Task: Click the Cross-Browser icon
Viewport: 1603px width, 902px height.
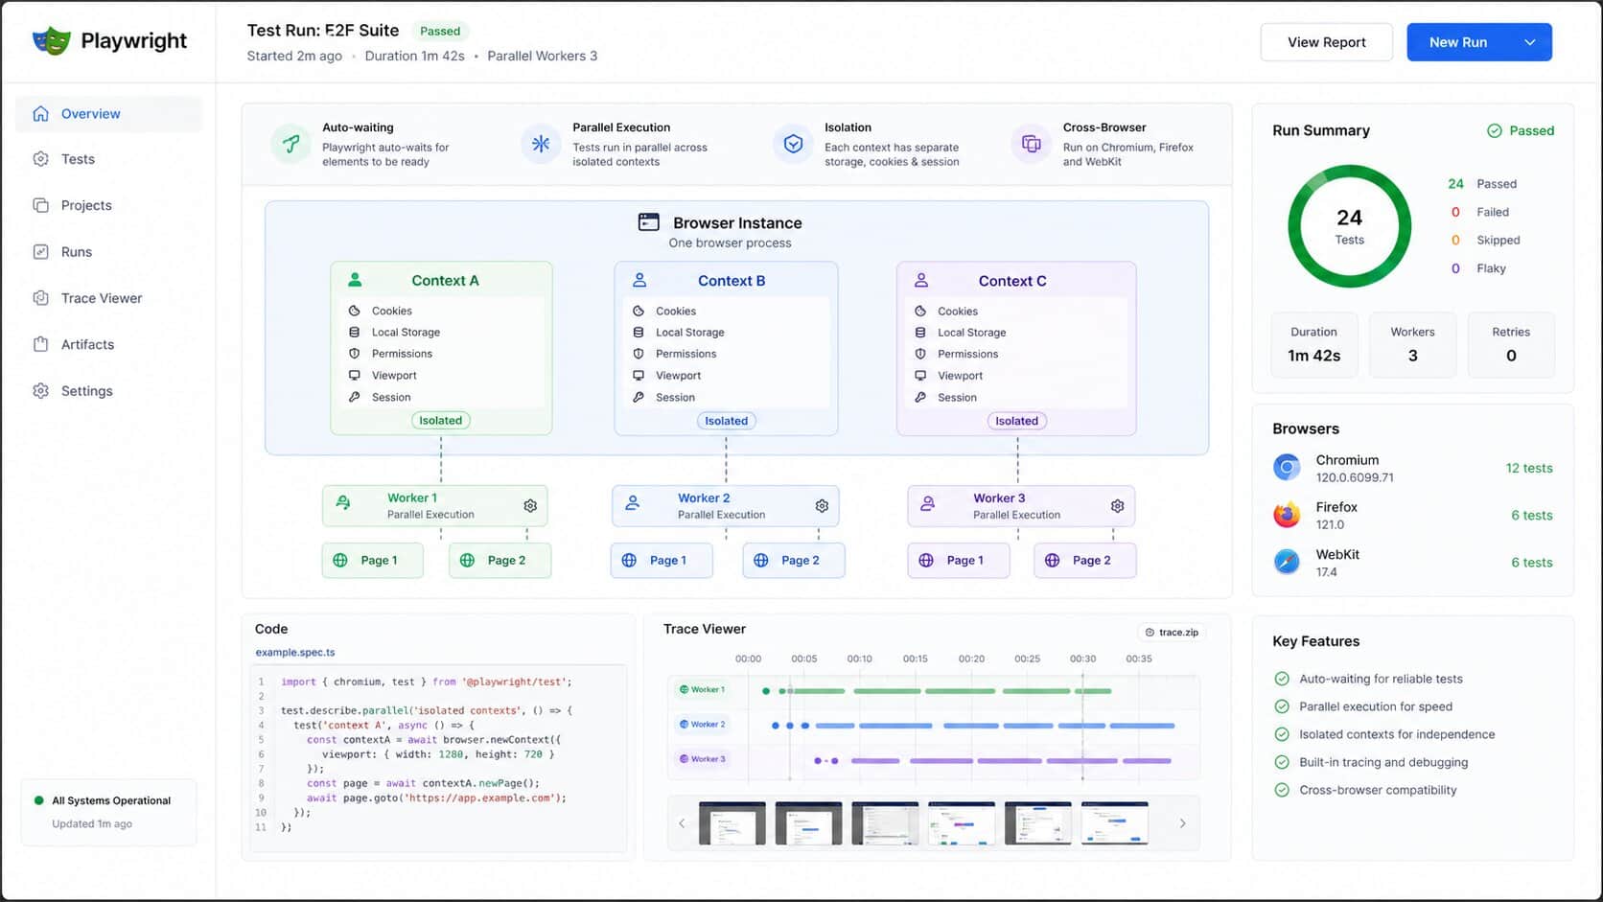Action: [x=1032, y=144]
